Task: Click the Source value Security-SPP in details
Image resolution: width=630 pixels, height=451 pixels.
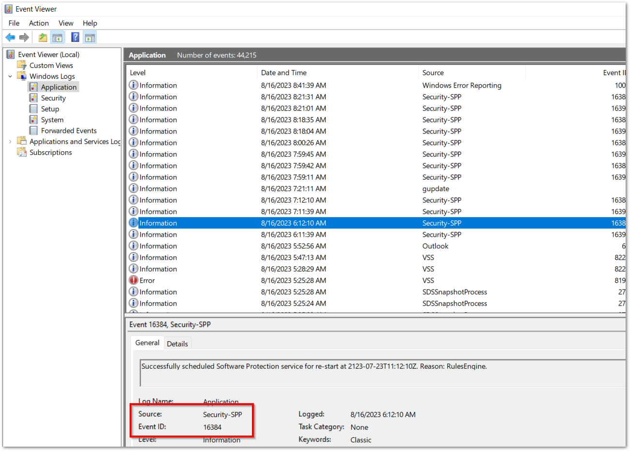Action: (222, 415)
